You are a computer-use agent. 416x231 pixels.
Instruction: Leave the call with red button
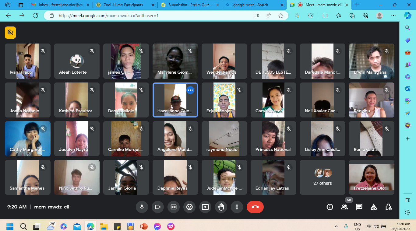point(255,207)
